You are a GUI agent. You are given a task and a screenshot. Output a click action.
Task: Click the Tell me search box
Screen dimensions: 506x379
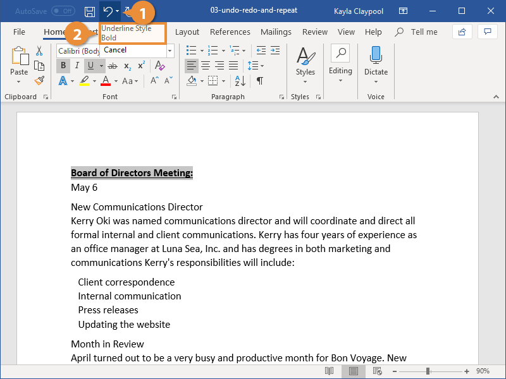[424, 32]
